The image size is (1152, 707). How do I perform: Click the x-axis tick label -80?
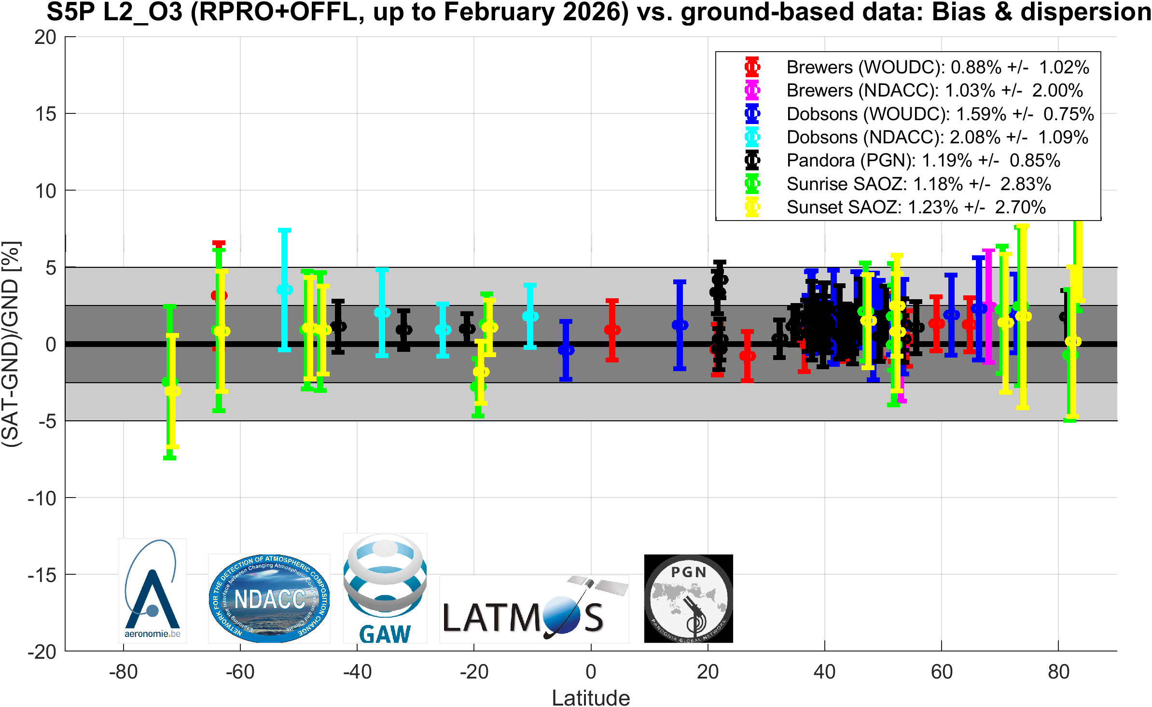click(x=124, y=672)
